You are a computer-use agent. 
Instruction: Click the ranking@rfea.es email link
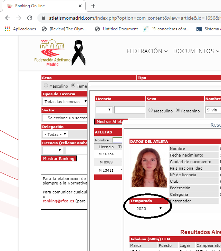tap(58, 201)
